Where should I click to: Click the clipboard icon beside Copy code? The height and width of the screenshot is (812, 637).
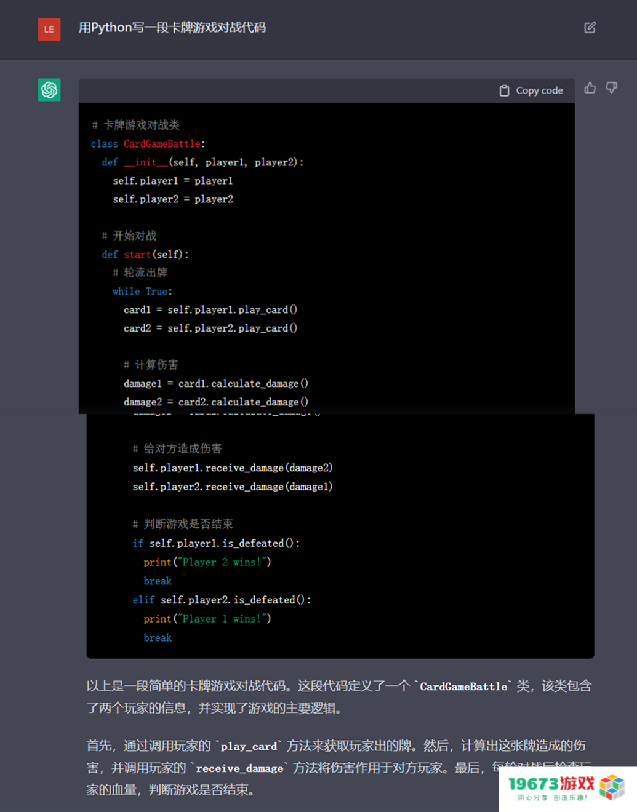504,90
